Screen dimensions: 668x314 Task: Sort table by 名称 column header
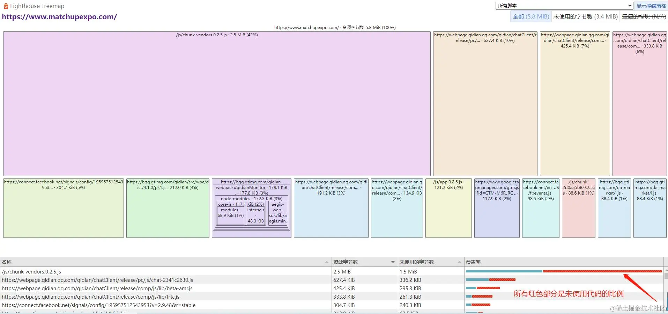[166, 262]
